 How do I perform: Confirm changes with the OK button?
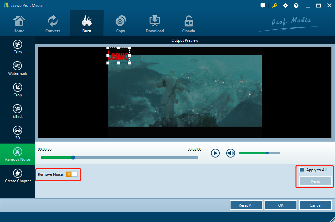click(x=281, y=205)
